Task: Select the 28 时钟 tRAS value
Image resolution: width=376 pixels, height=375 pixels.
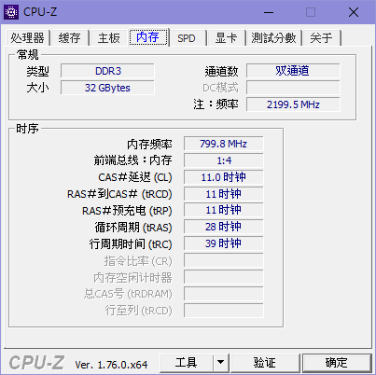Action: pyautogui.click(x=223, y=227)
